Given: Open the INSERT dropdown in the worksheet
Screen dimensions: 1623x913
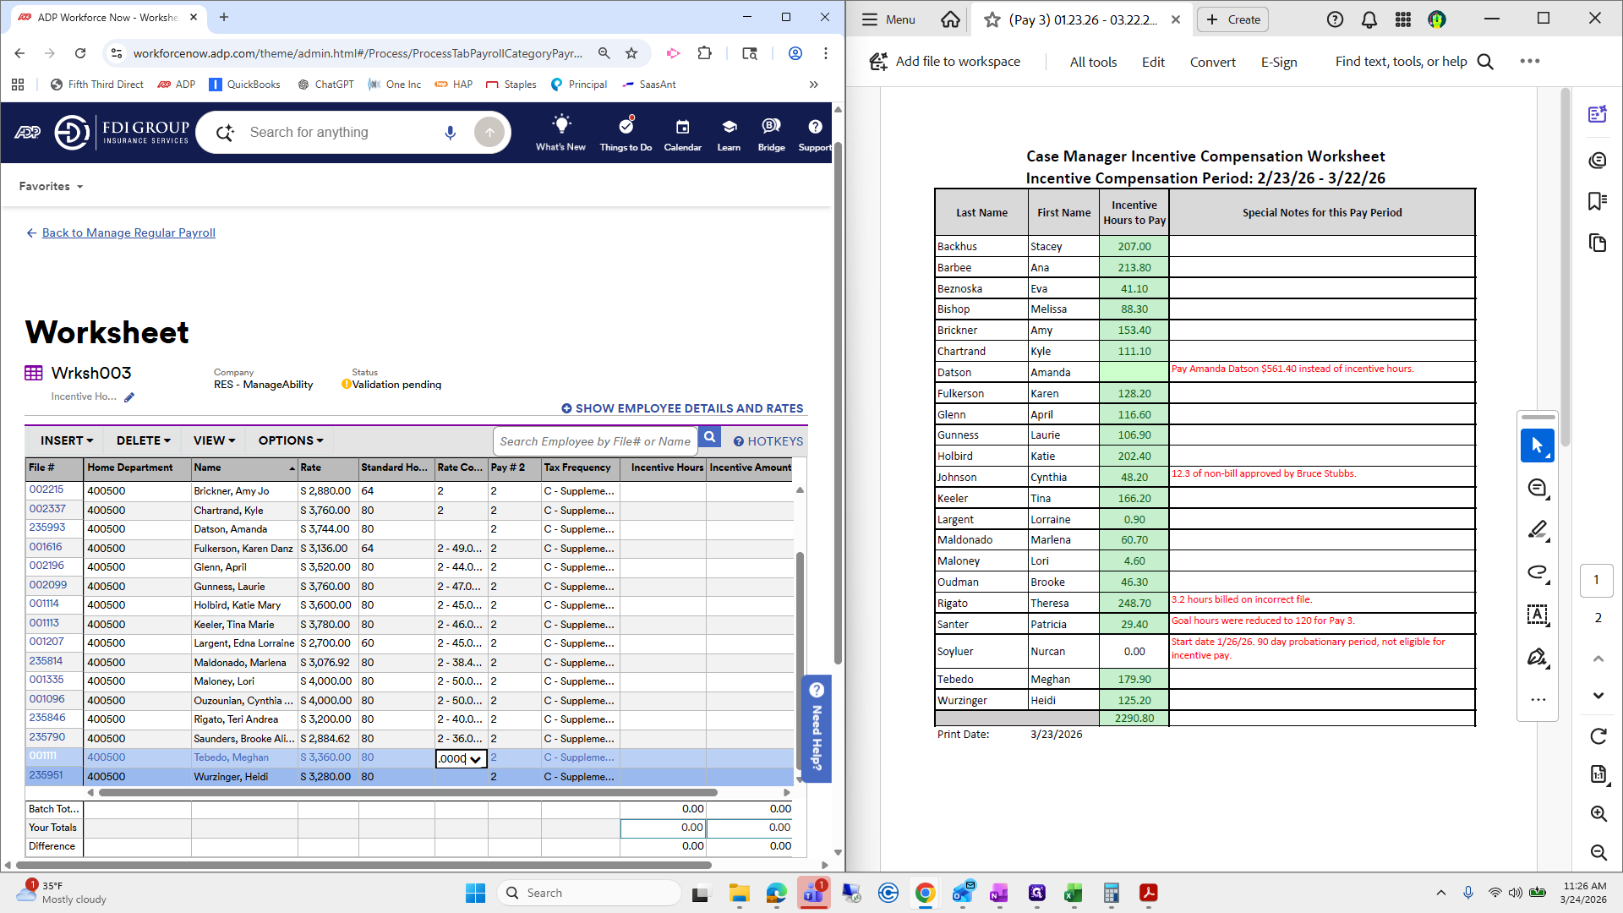Looking at the screenshot, I should [x=65, y=440].
